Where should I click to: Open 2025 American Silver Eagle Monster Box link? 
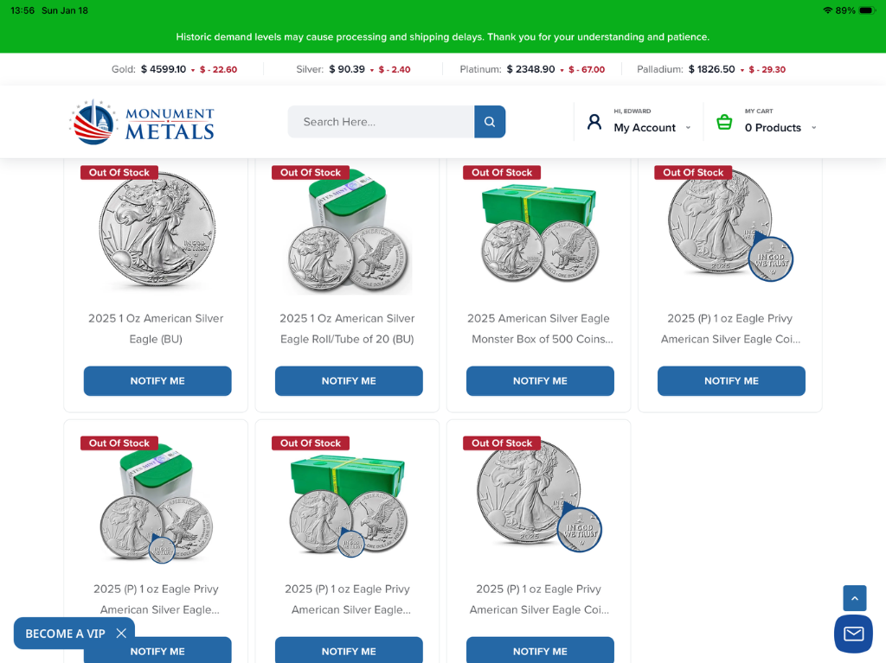(x=539, y=328)
